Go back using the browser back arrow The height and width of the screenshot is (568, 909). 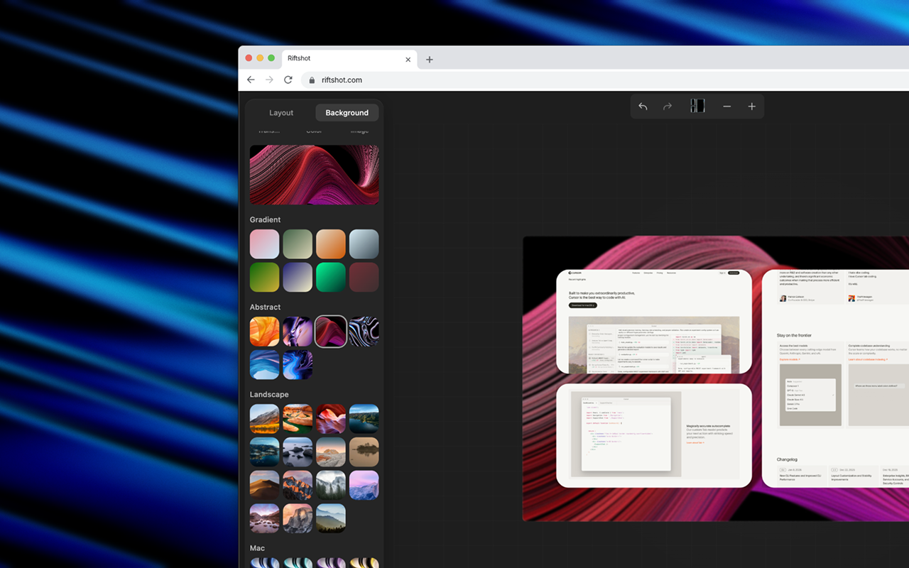(x=251, y=80)
